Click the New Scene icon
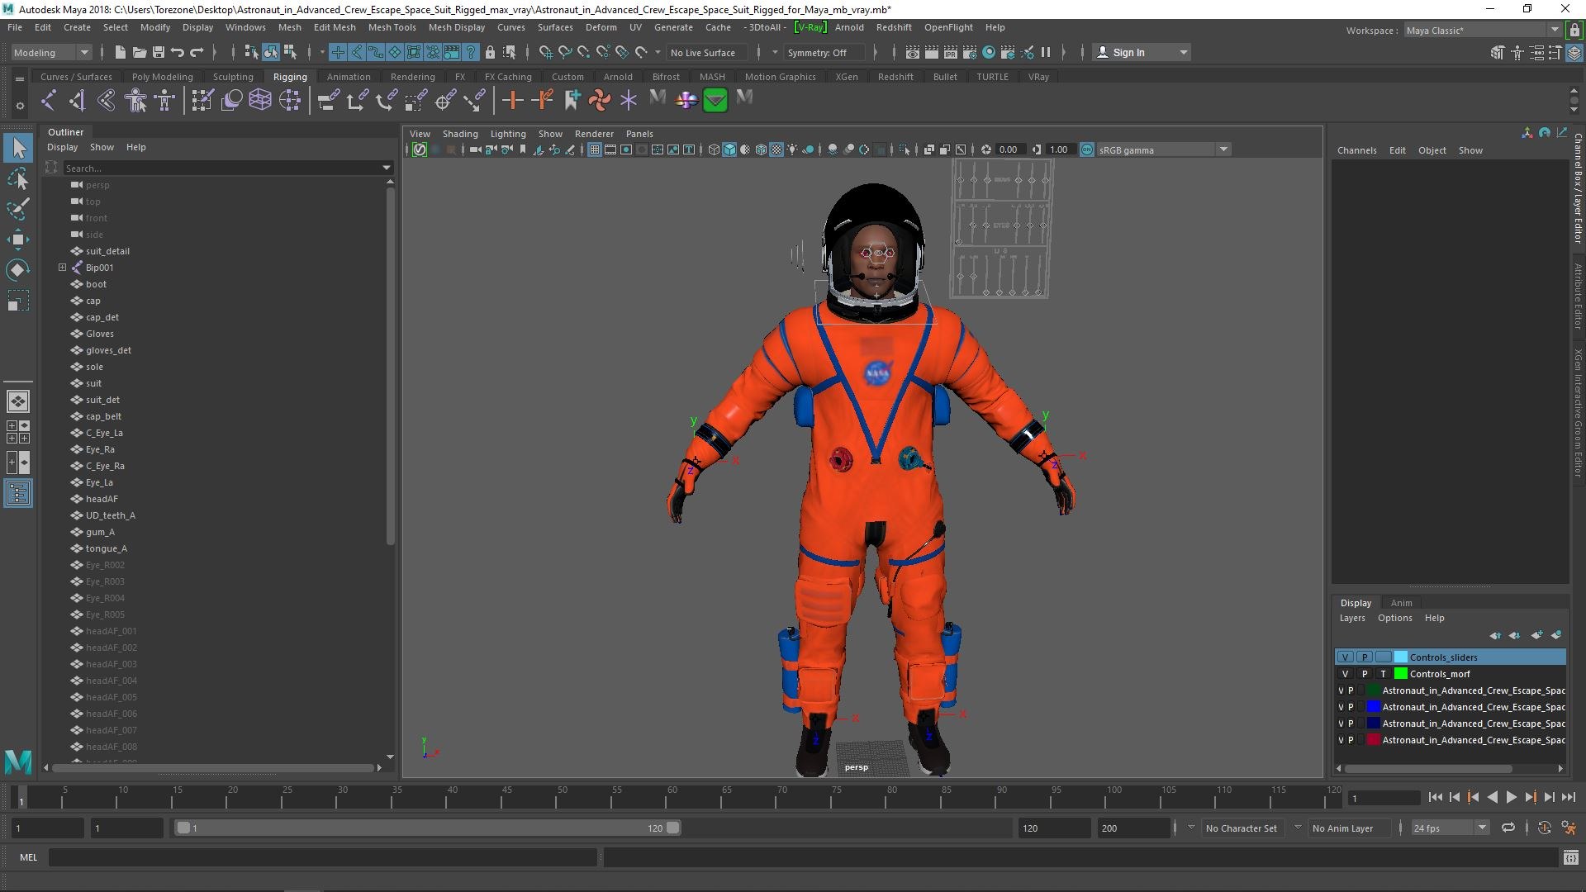Viewport: 1586px width, 892px height. 120,52
